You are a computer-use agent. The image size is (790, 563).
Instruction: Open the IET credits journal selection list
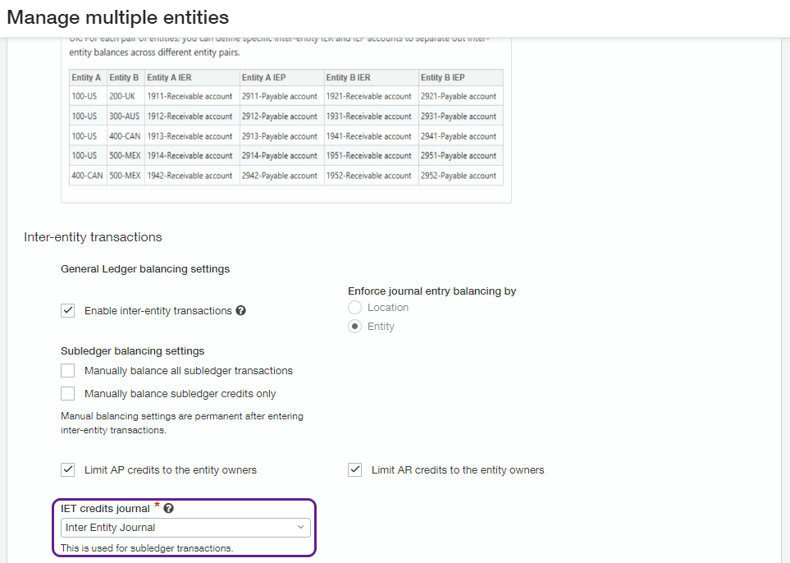(301, 526)
